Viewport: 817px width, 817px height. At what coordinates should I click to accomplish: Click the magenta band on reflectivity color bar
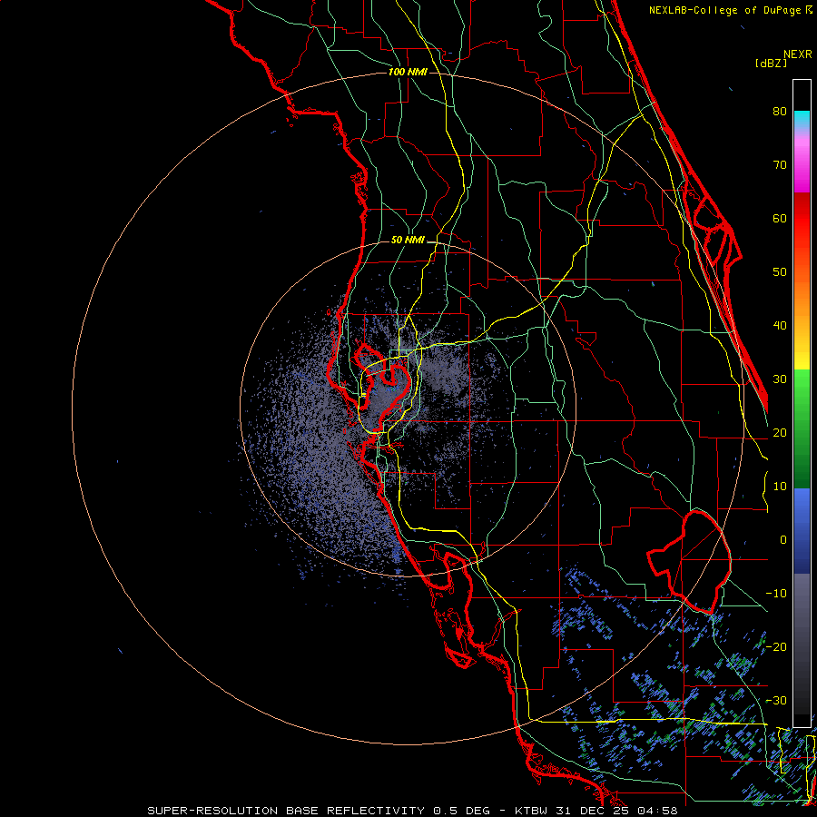pyautogui.click(x=802, y=167)
